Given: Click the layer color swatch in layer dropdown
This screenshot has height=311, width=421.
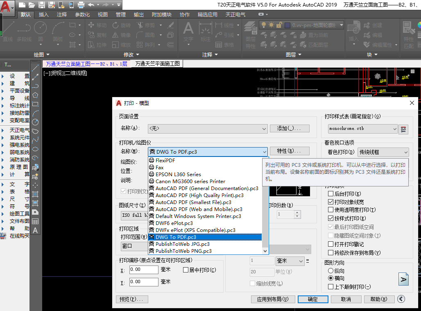Looking at the screenshot, I should click(287, 25).
